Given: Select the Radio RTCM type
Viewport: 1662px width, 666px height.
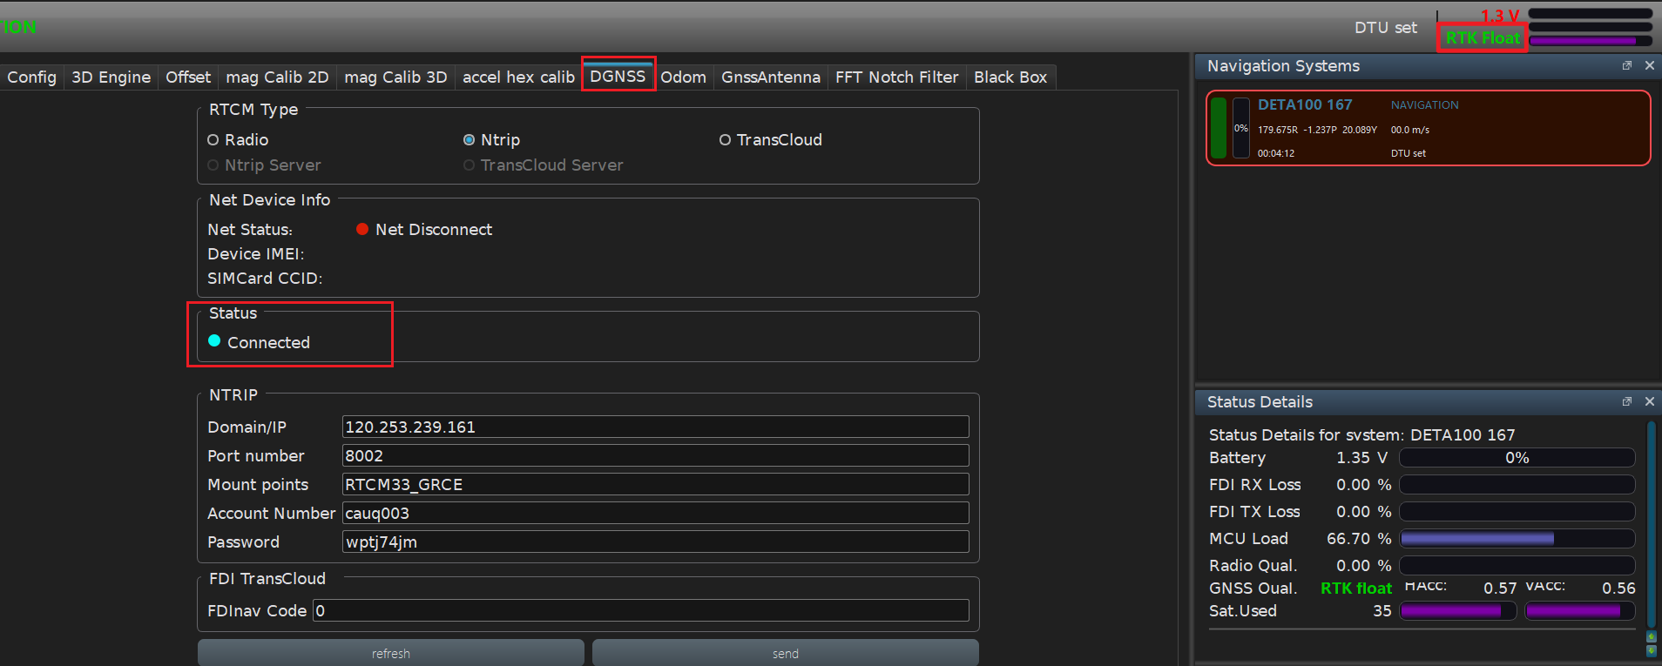Looking at the screenshot, I should point(238,140).
